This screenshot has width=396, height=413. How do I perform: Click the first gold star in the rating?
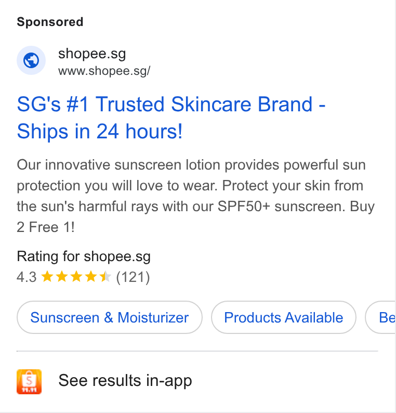coord(47,277)
